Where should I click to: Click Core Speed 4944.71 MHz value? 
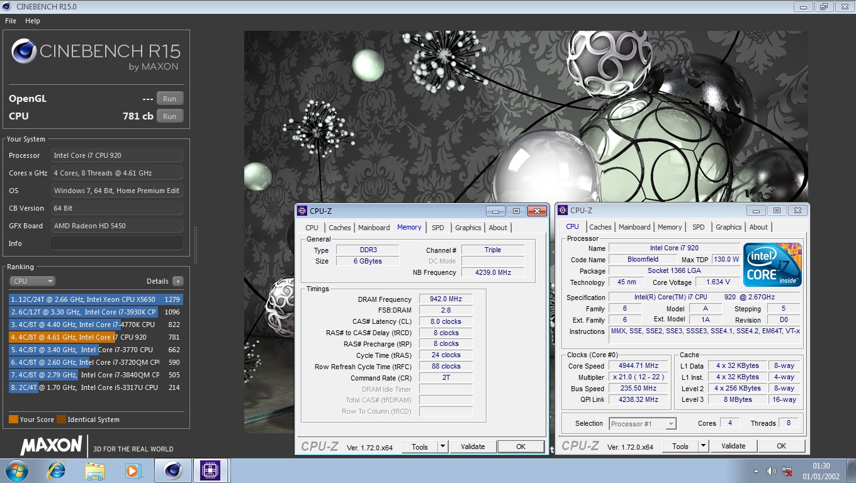point(639,366)
